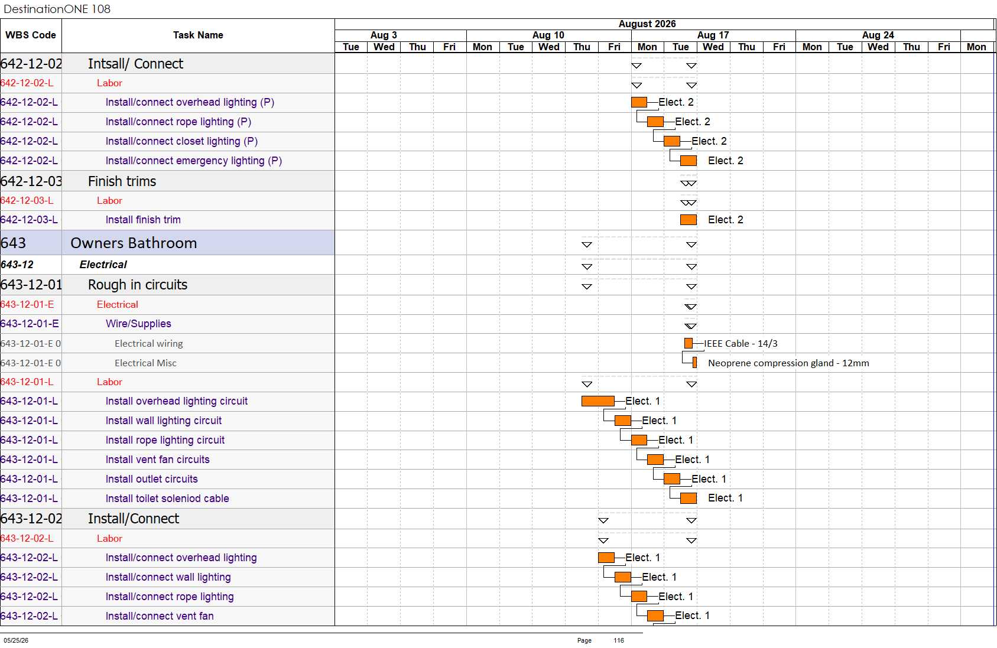The image size is (997, 648).
Task: Click the orange bar for Install/connect overhead lighting (P)
Action: point(639,102)
